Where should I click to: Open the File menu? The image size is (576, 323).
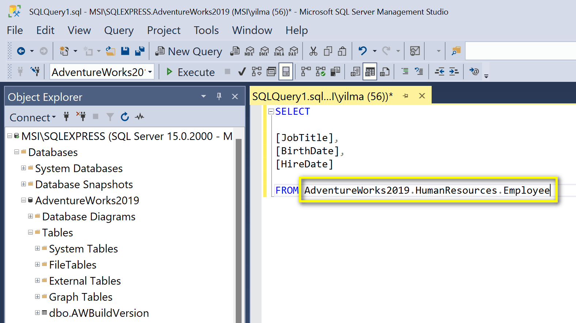[15, 30]
